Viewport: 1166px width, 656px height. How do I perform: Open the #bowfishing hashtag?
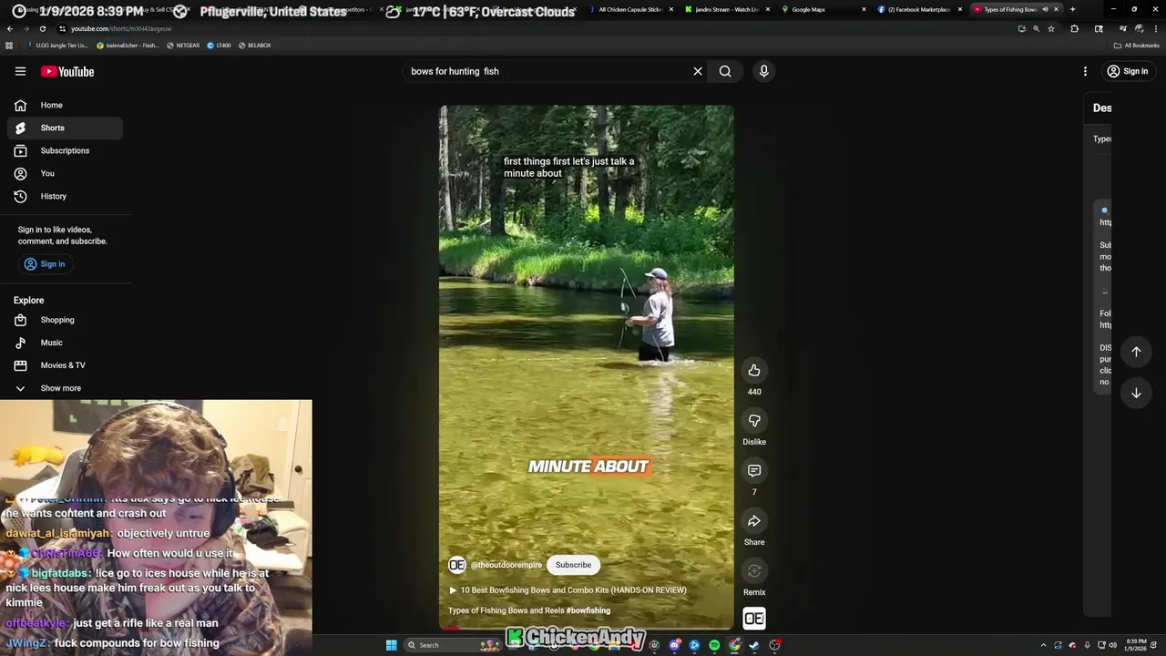coord(588,610)
